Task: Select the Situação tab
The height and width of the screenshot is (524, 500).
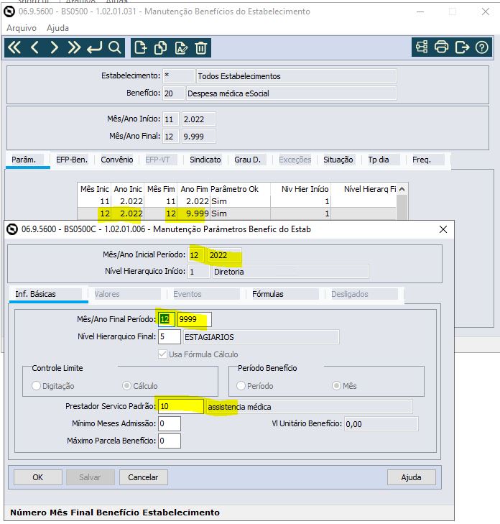Action: (x=338, y=160)
